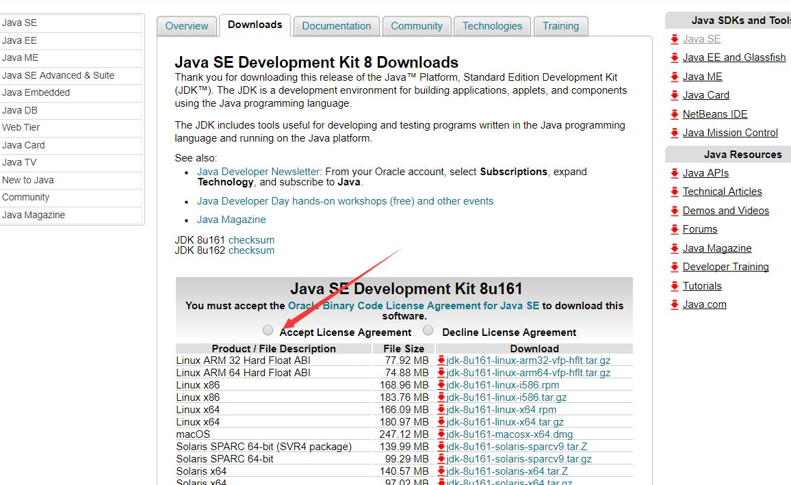Click download icon for linux-x64.tar.gz file
This screenshot has width=791, height=485.
(441, 421)
